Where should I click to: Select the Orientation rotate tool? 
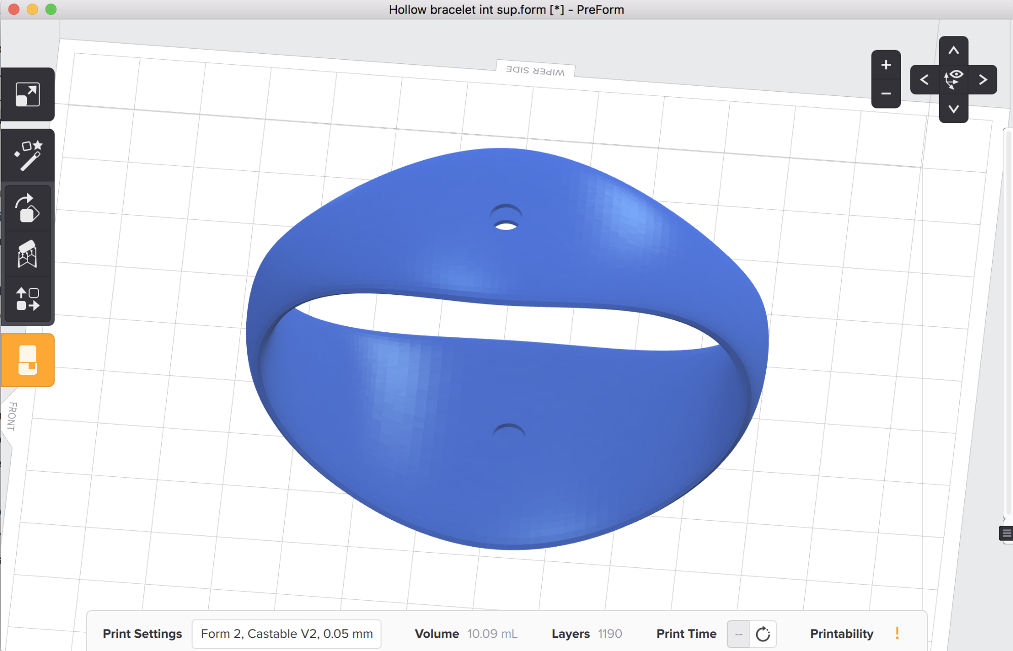[27, 208]
